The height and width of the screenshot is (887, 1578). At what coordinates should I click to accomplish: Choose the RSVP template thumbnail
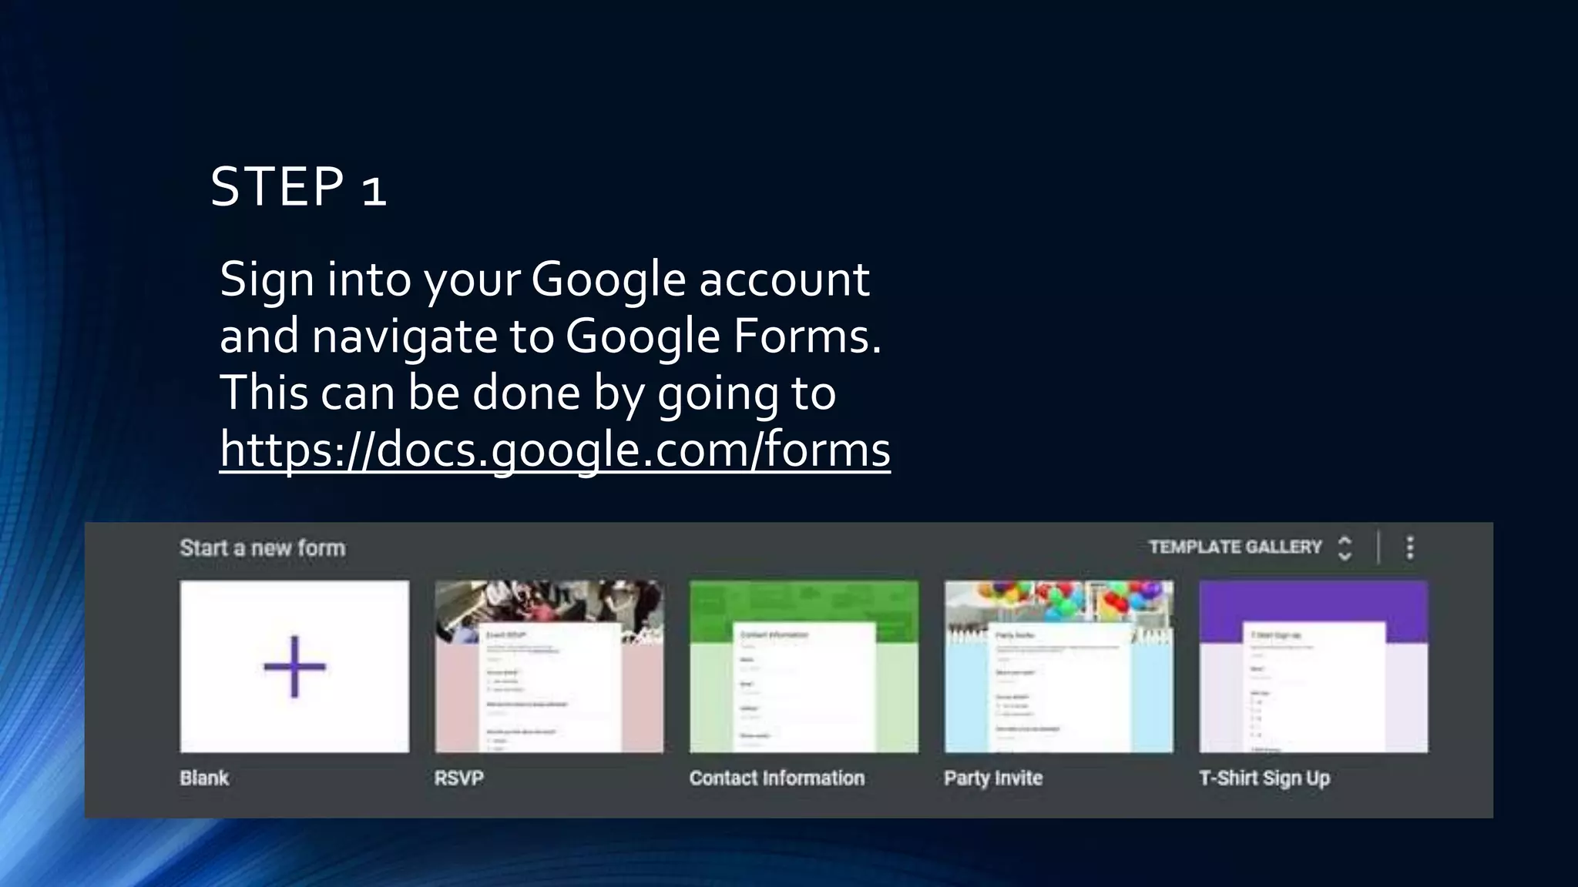pyautogui.click(x=549, y=666)
